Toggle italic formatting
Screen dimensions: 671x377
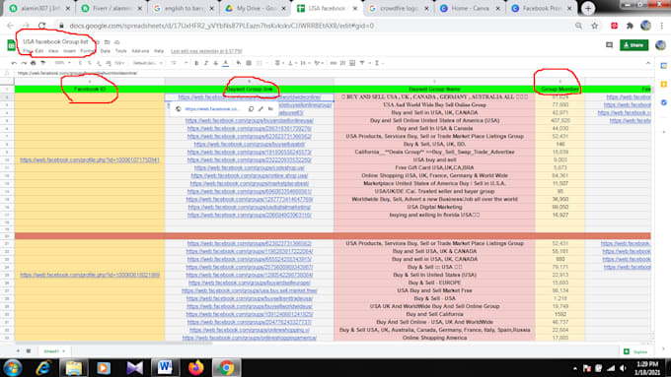coord(206,63)
